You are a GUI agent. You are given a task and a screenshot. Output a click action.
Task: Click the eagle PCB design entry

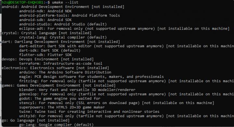[x=91, y=77]
